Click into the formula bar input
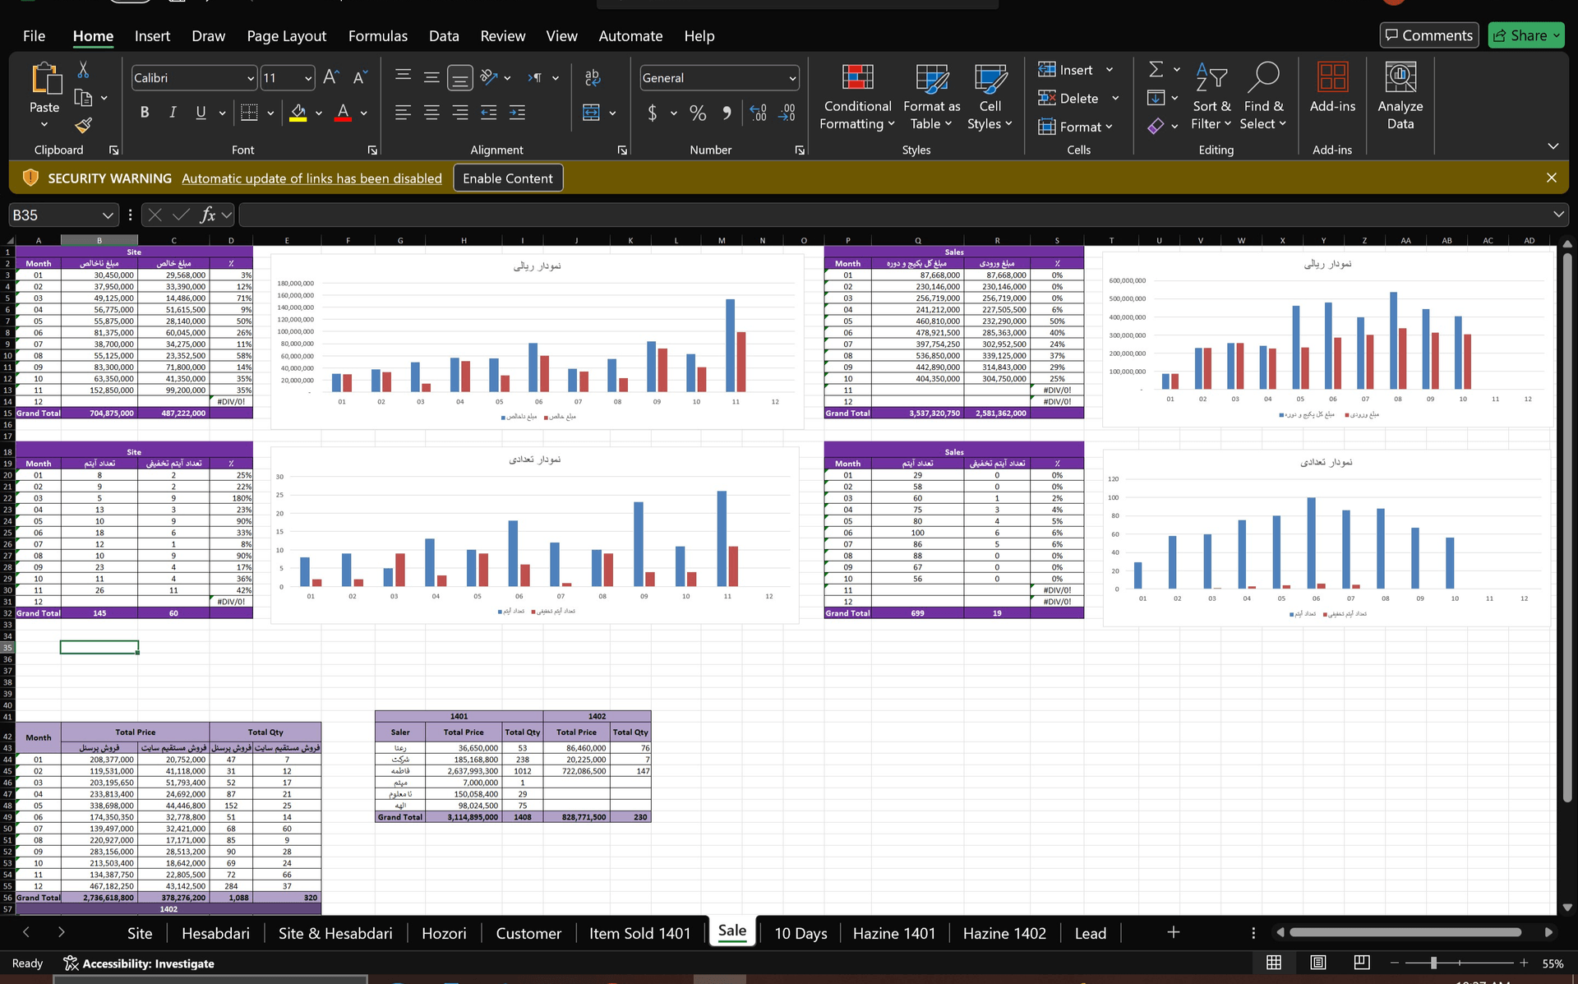Image resolution: width=1578 pixels, height=984 pixels. [x=894, y=215]
